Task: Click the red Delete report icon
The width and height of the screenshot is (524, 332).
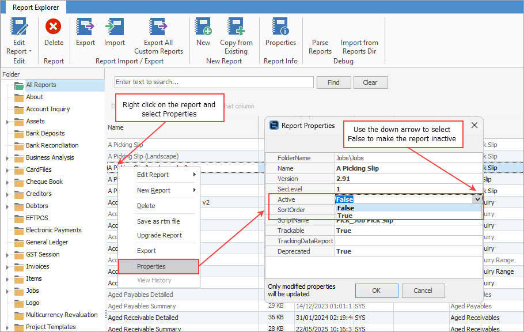Action: tap(54, 27)
